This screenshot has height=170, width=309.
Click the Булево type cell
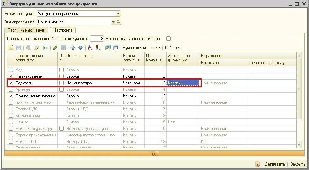pos(93,122)
